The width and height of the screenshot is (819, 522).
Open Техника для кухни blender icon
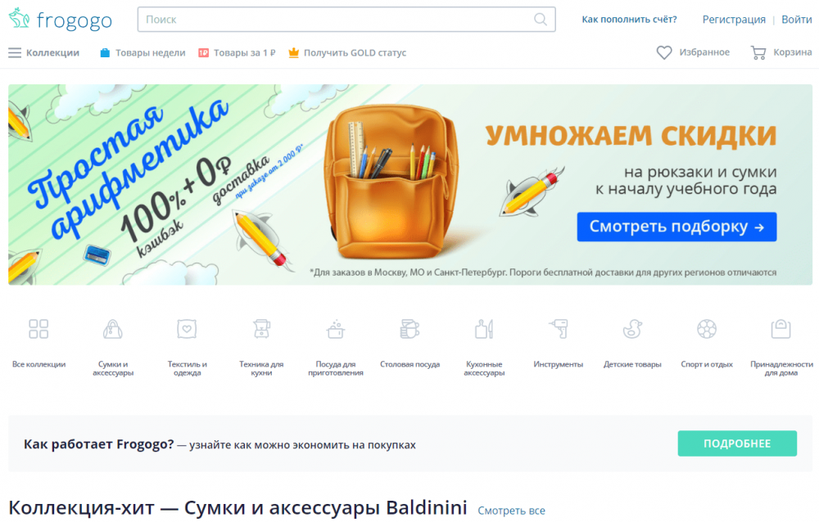(x=261, y=329)
